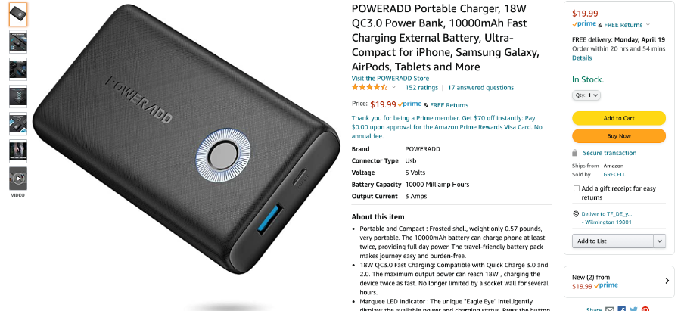Check Add a gift receipt checkbox

(577, 188)
